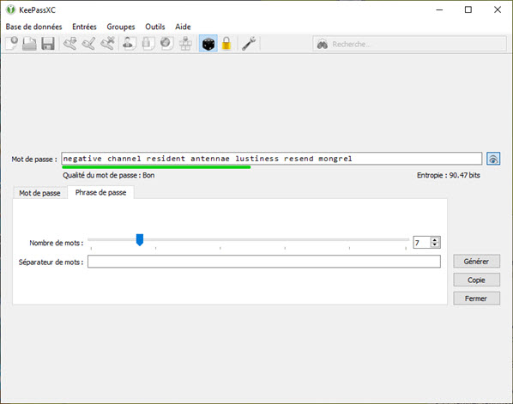This screenshot has height=404, width=513.
Task: Click the Copie button
Action: 476,280
